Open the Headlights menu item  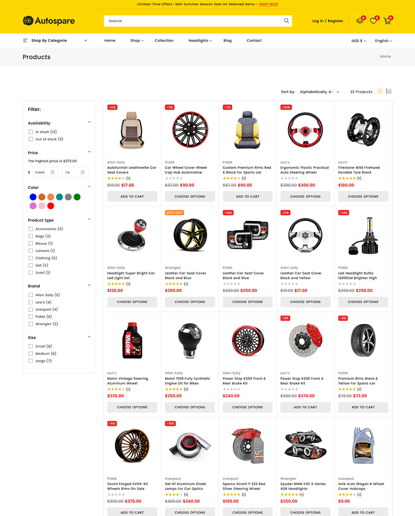click(200, 40)
